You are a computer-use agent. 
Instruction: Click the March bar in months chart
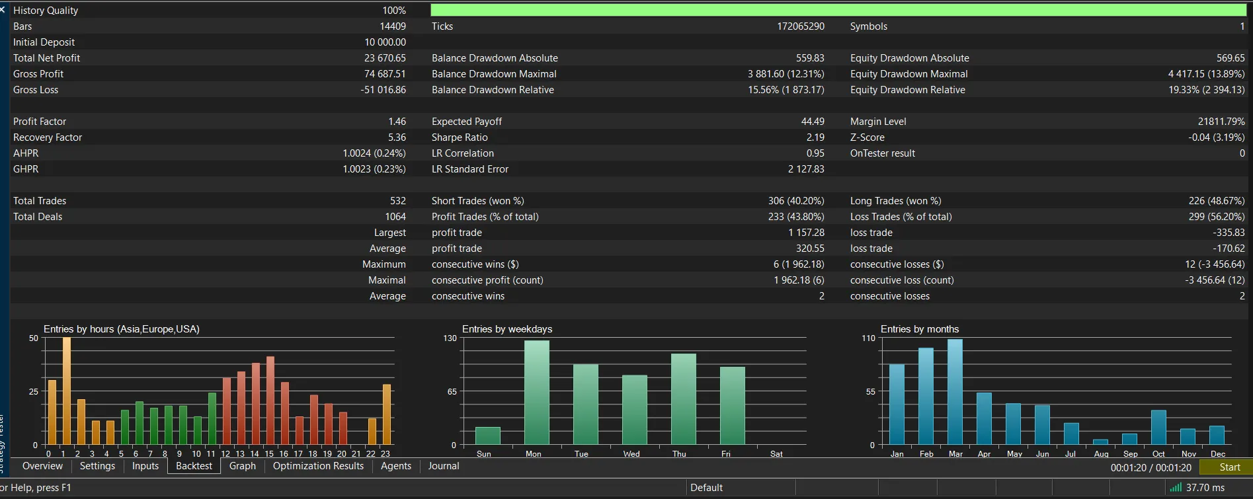tap(955, 391)
